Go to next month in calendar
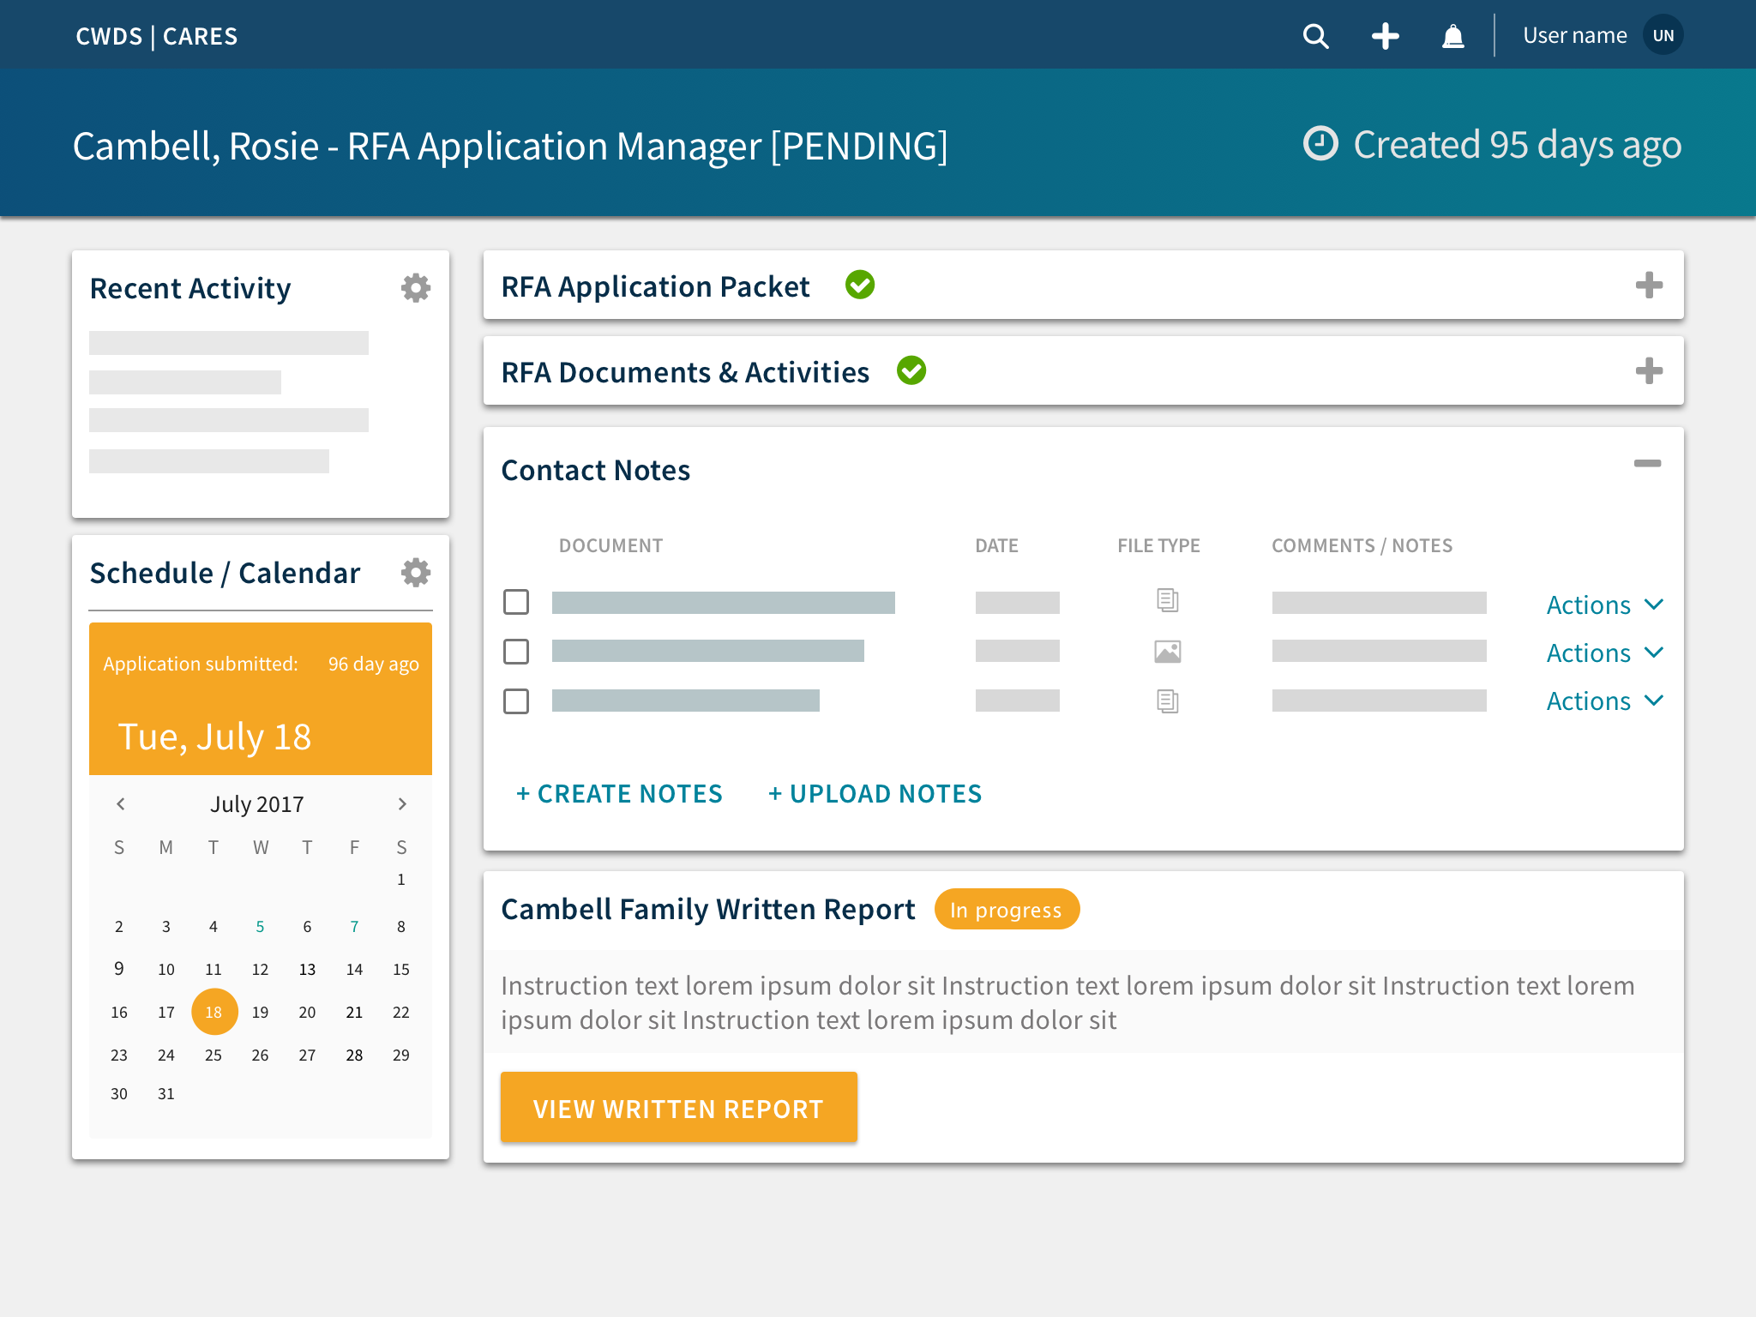The width and height of the screenshot is (1756, 1317). point(402,804)
